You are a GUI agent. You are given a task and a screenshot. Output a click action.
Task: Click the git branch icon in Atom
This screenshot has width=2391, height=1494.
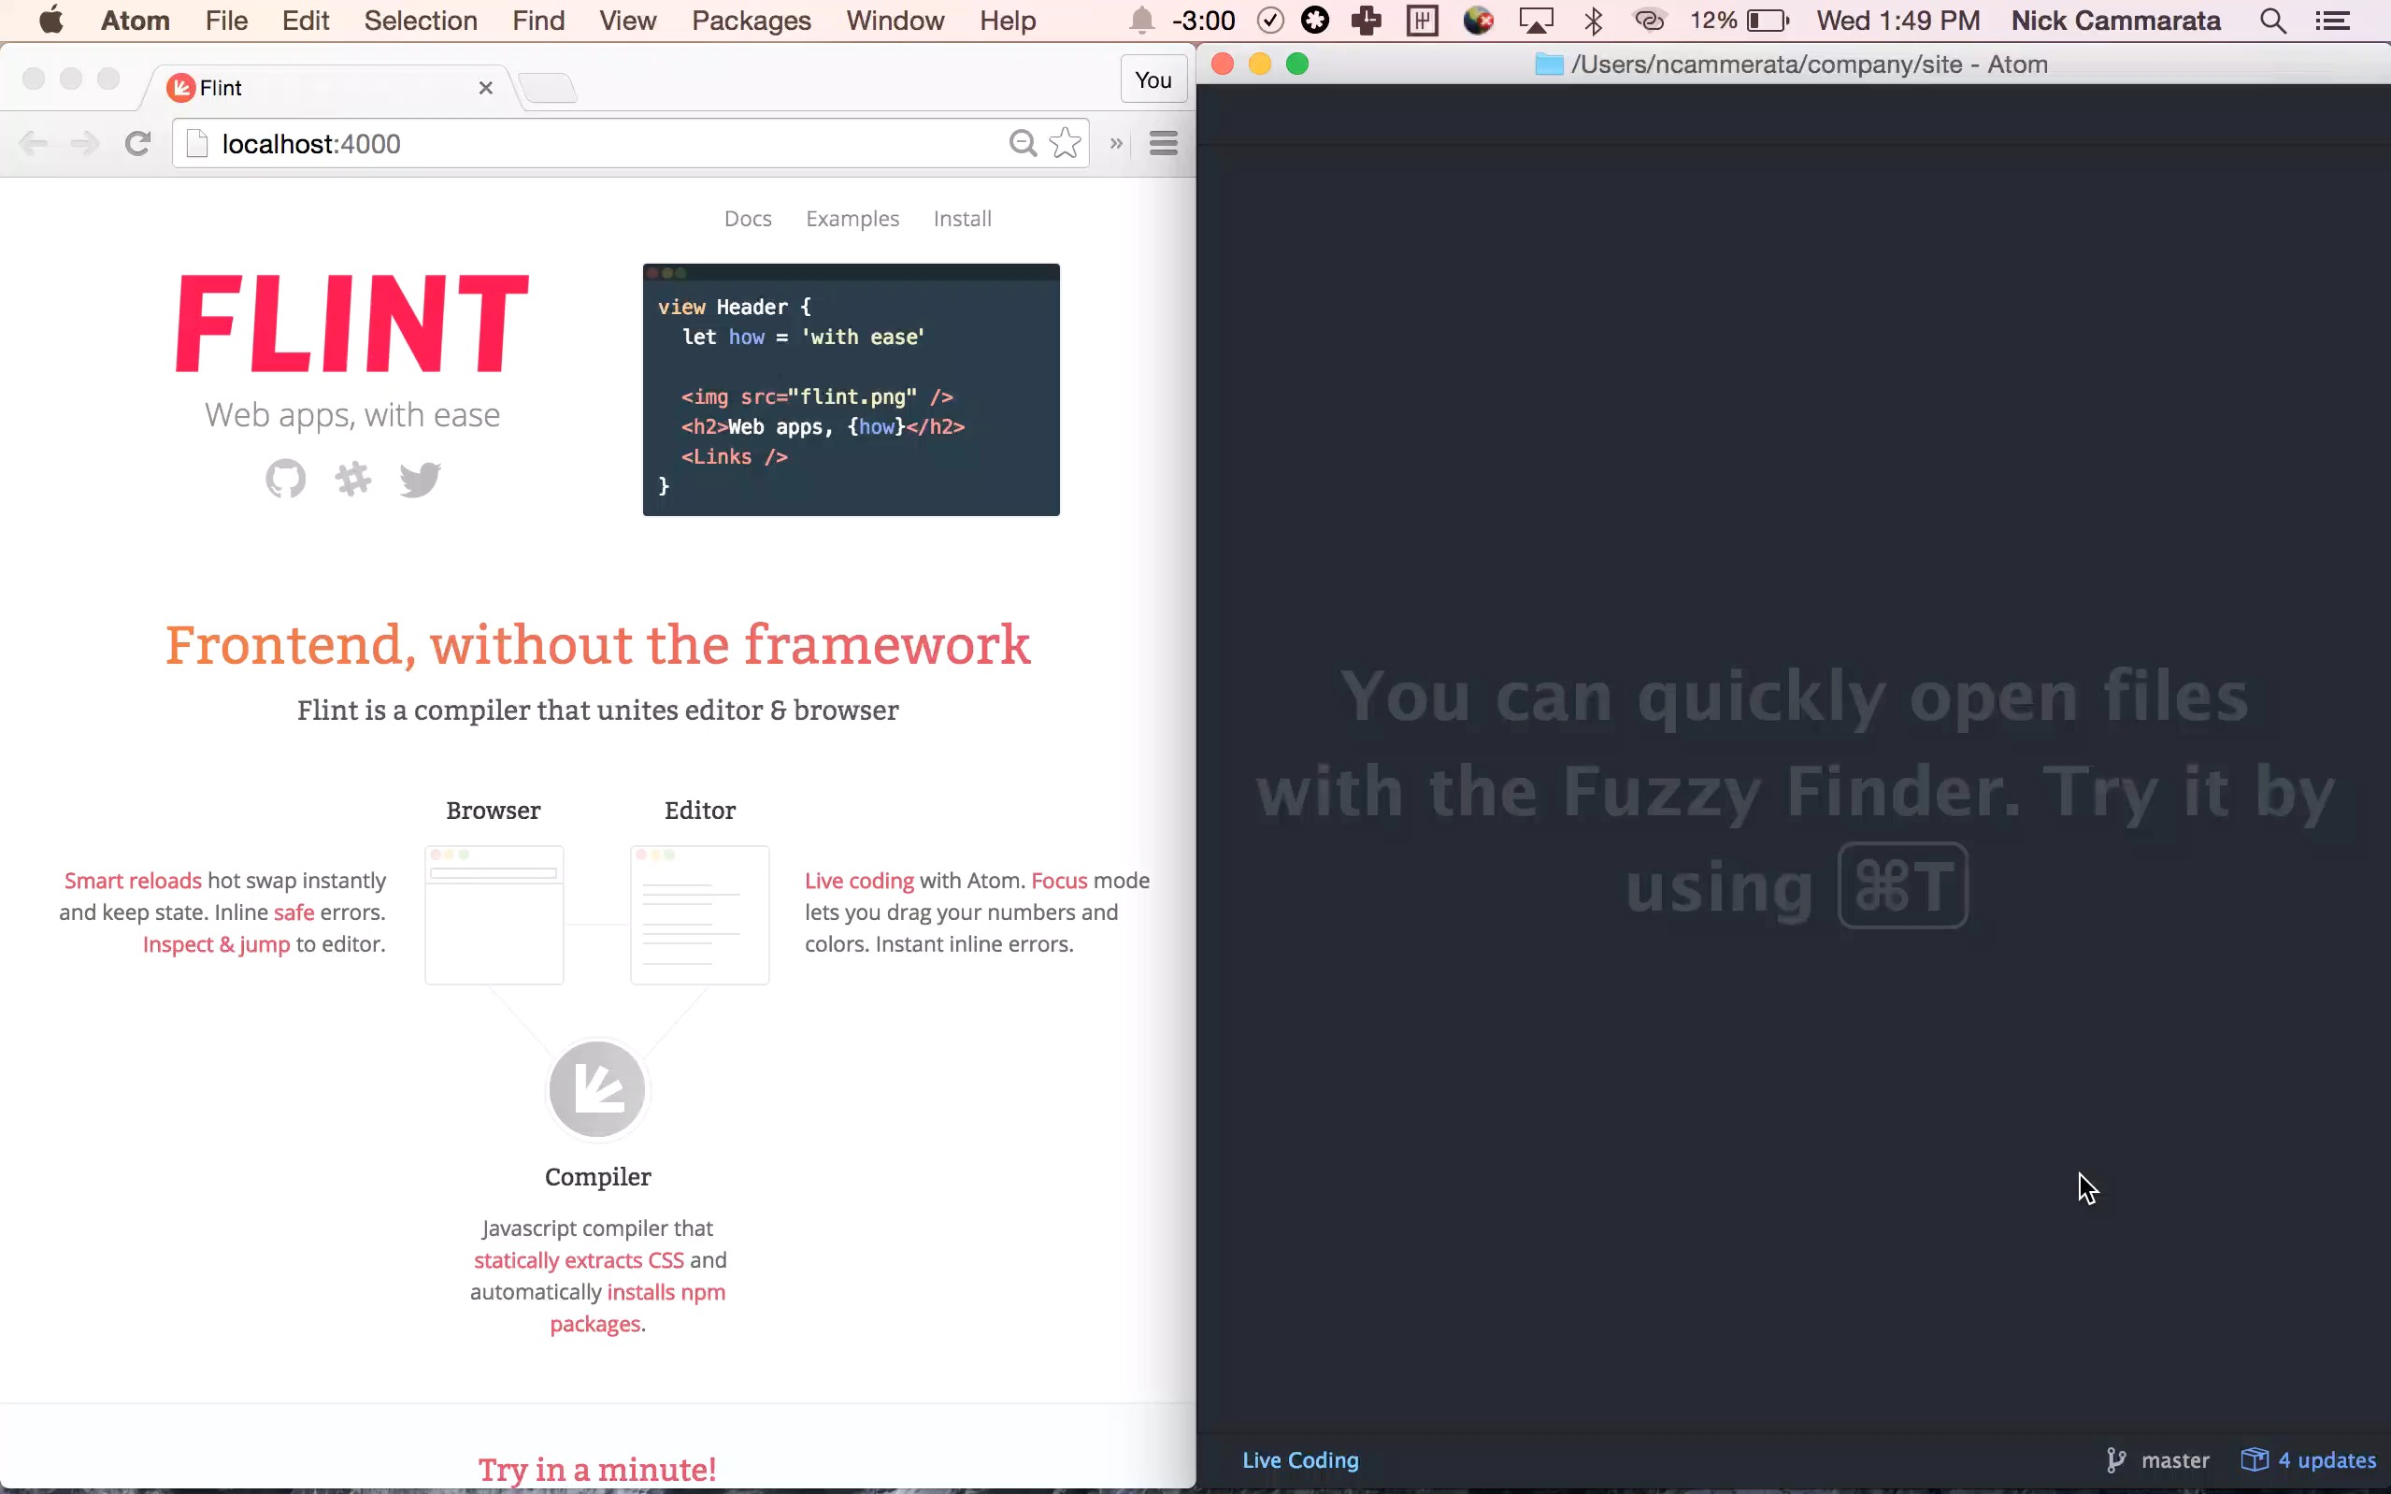[x=2115, y=1460]
